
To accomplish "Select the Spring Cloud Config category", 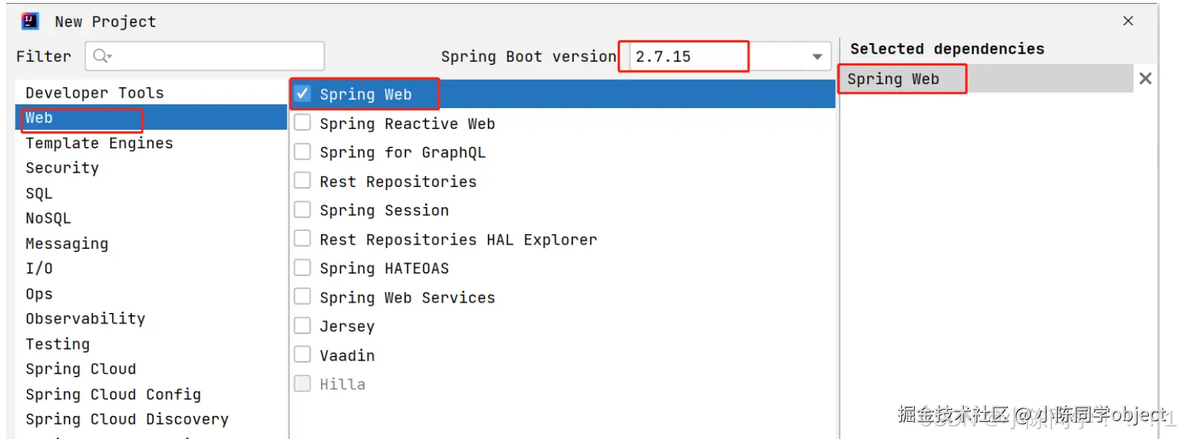I will [x=151, y=394].
